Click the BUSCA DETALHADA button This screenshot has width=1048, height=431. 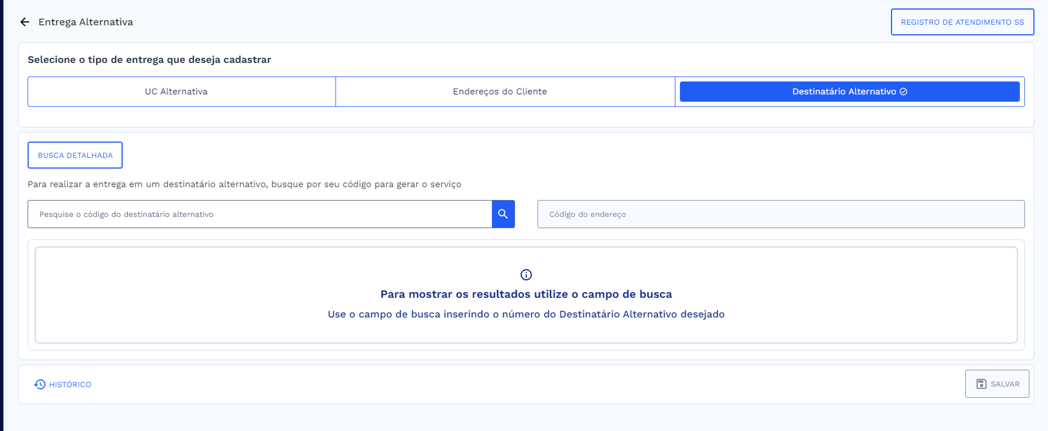[75, 155]
